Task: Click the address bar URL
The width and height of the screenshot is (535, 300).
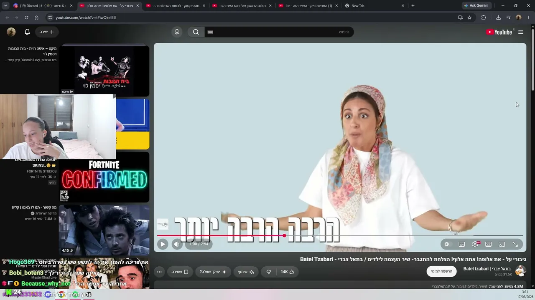Action: (86, 17)
